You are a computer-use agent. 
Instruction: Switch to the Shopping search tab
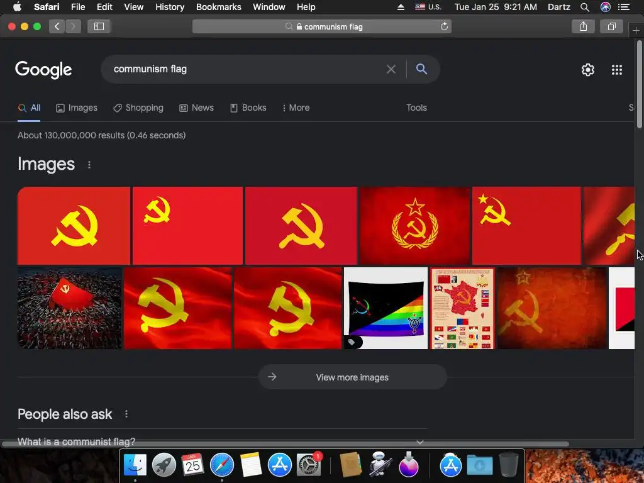click(138, 108)
